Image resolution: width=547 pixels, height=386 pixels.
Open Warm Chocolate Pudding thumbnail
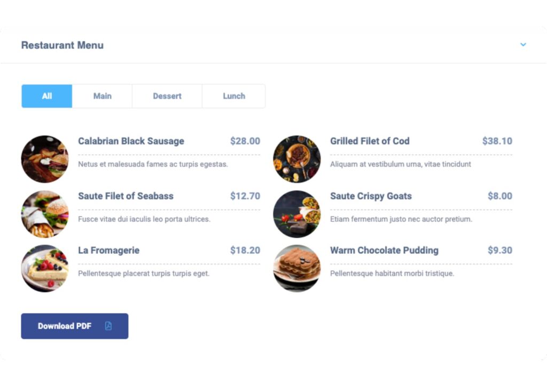point(297,268)
